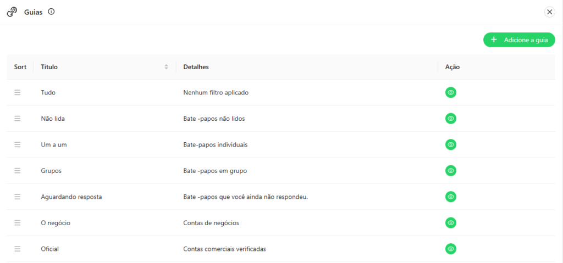Toggle visibility for O negócio

click(451, 223)
